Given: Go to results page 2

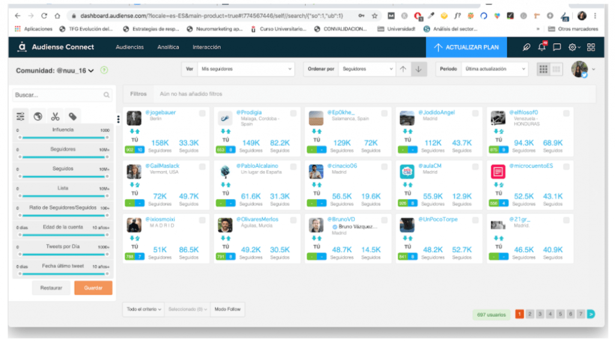Looking at the screenshot, I should [530, 314].
